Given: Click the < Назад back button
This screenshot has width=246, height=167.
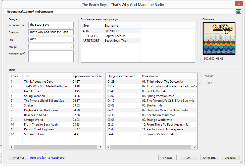Looking at the screenshot, I should click(167, 158).
